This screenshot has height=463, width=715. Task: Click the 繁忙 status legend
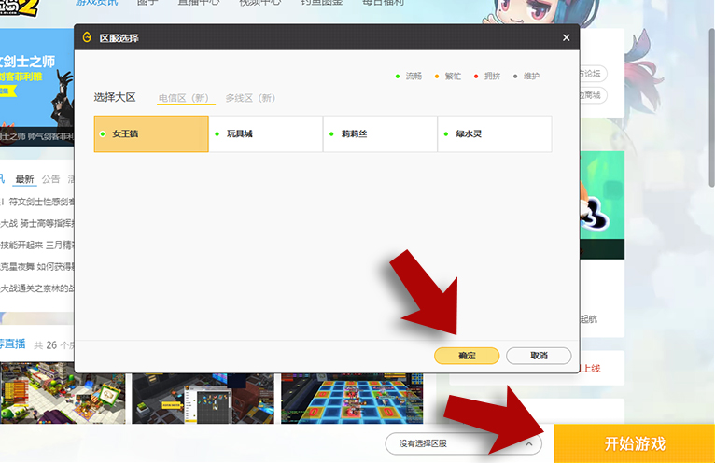tap(448, 77)
